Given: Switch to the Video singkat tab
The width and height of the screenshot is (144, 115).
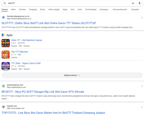Looking at the screenshot, I should pos(54,9).
